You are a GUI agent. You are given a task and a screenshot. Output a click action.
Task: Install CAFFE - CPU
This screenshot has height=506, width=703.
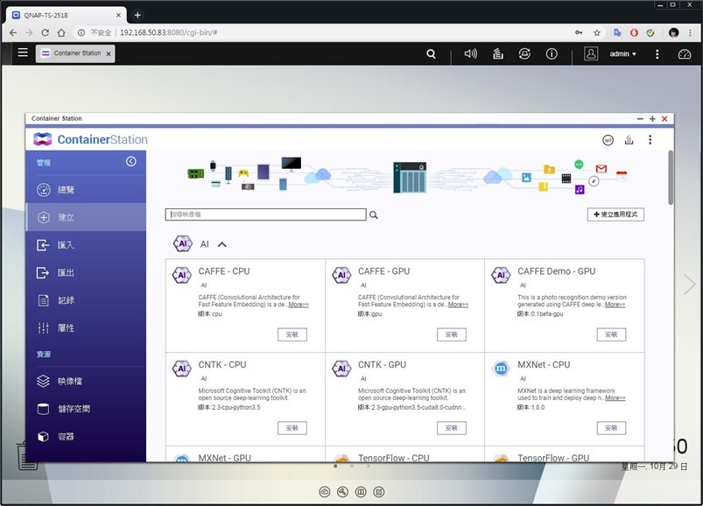pyautogui.click(x=292, y=334)
